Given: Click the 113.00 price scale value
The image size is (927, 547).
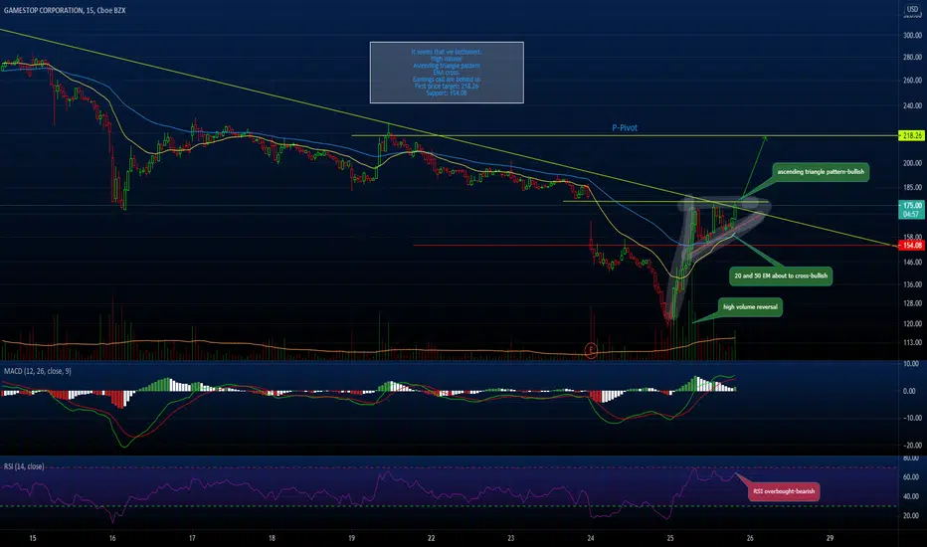Looking at the screenshot, I should (x=912, y=342).
